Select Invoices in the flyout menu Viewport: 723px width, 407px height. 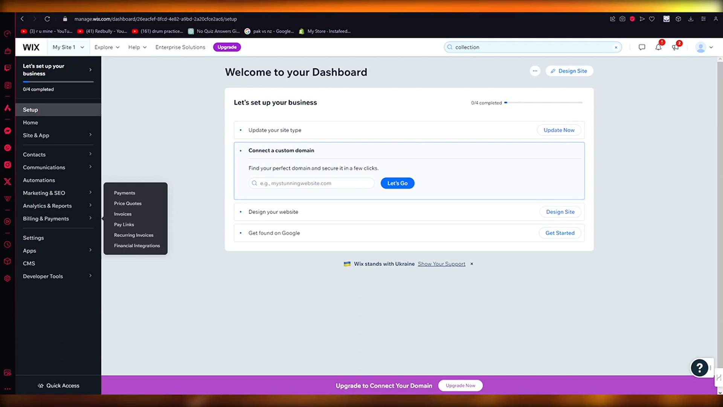point(123,214)
